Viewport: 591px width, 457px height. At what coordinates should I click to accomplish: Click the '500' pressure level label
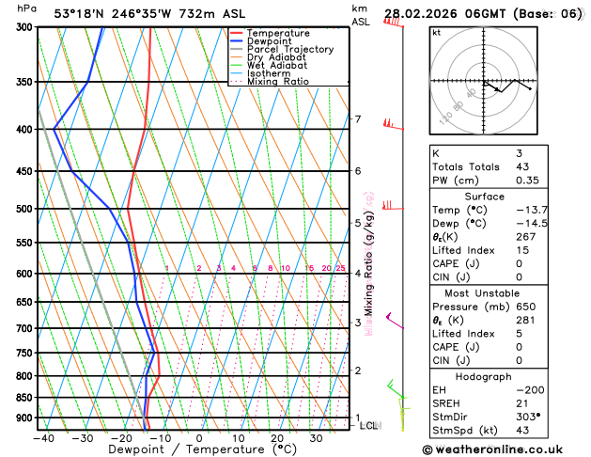26,209
